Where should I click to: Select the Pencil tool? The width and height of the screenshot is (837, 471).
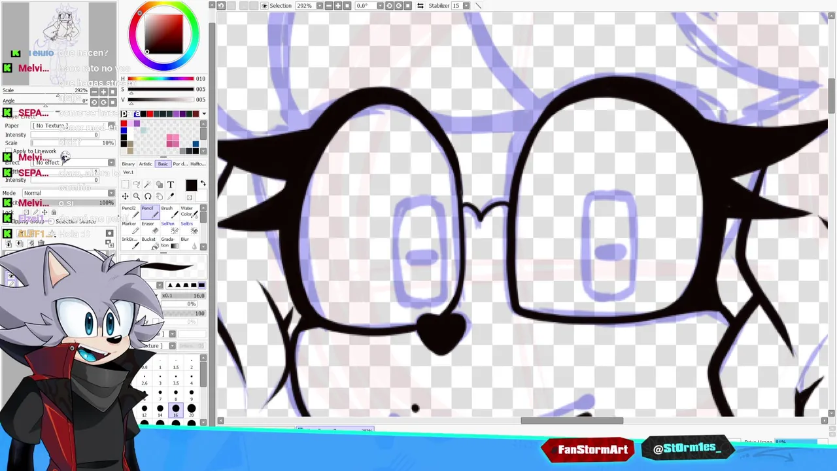click(150, 213)
